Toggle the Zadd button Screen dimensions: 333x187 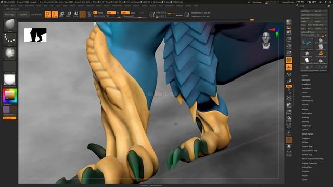pyautogui.click(x=125, y=12)
